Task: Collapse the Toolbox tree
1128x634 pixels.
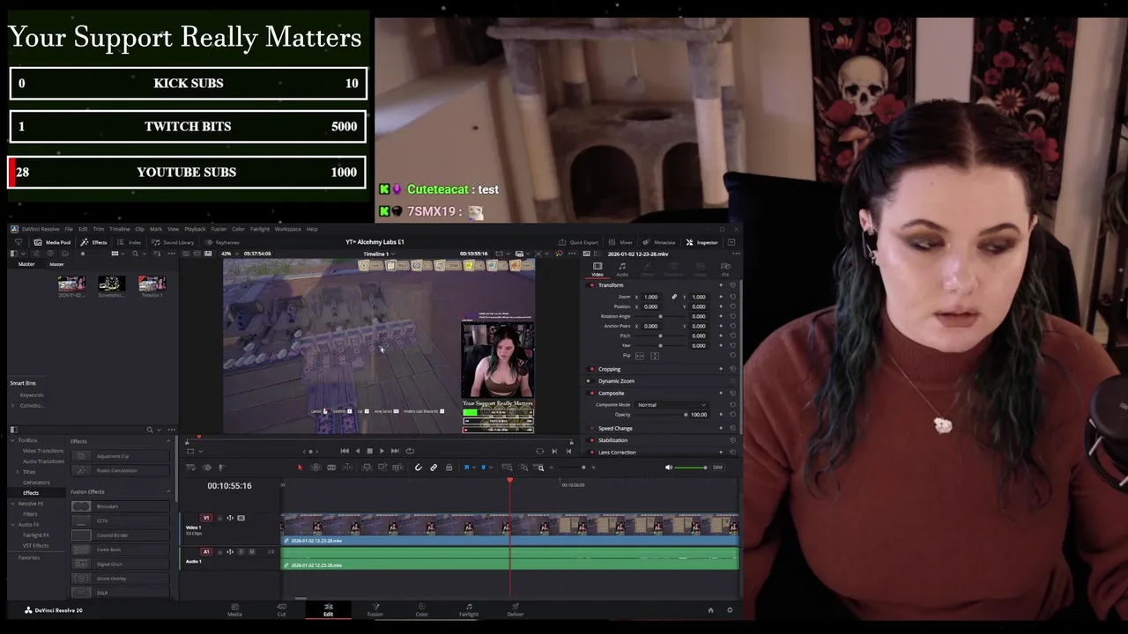Action: 13,440
